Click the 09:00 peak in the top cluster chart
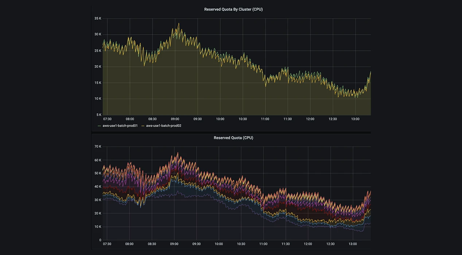 (179, 24)
